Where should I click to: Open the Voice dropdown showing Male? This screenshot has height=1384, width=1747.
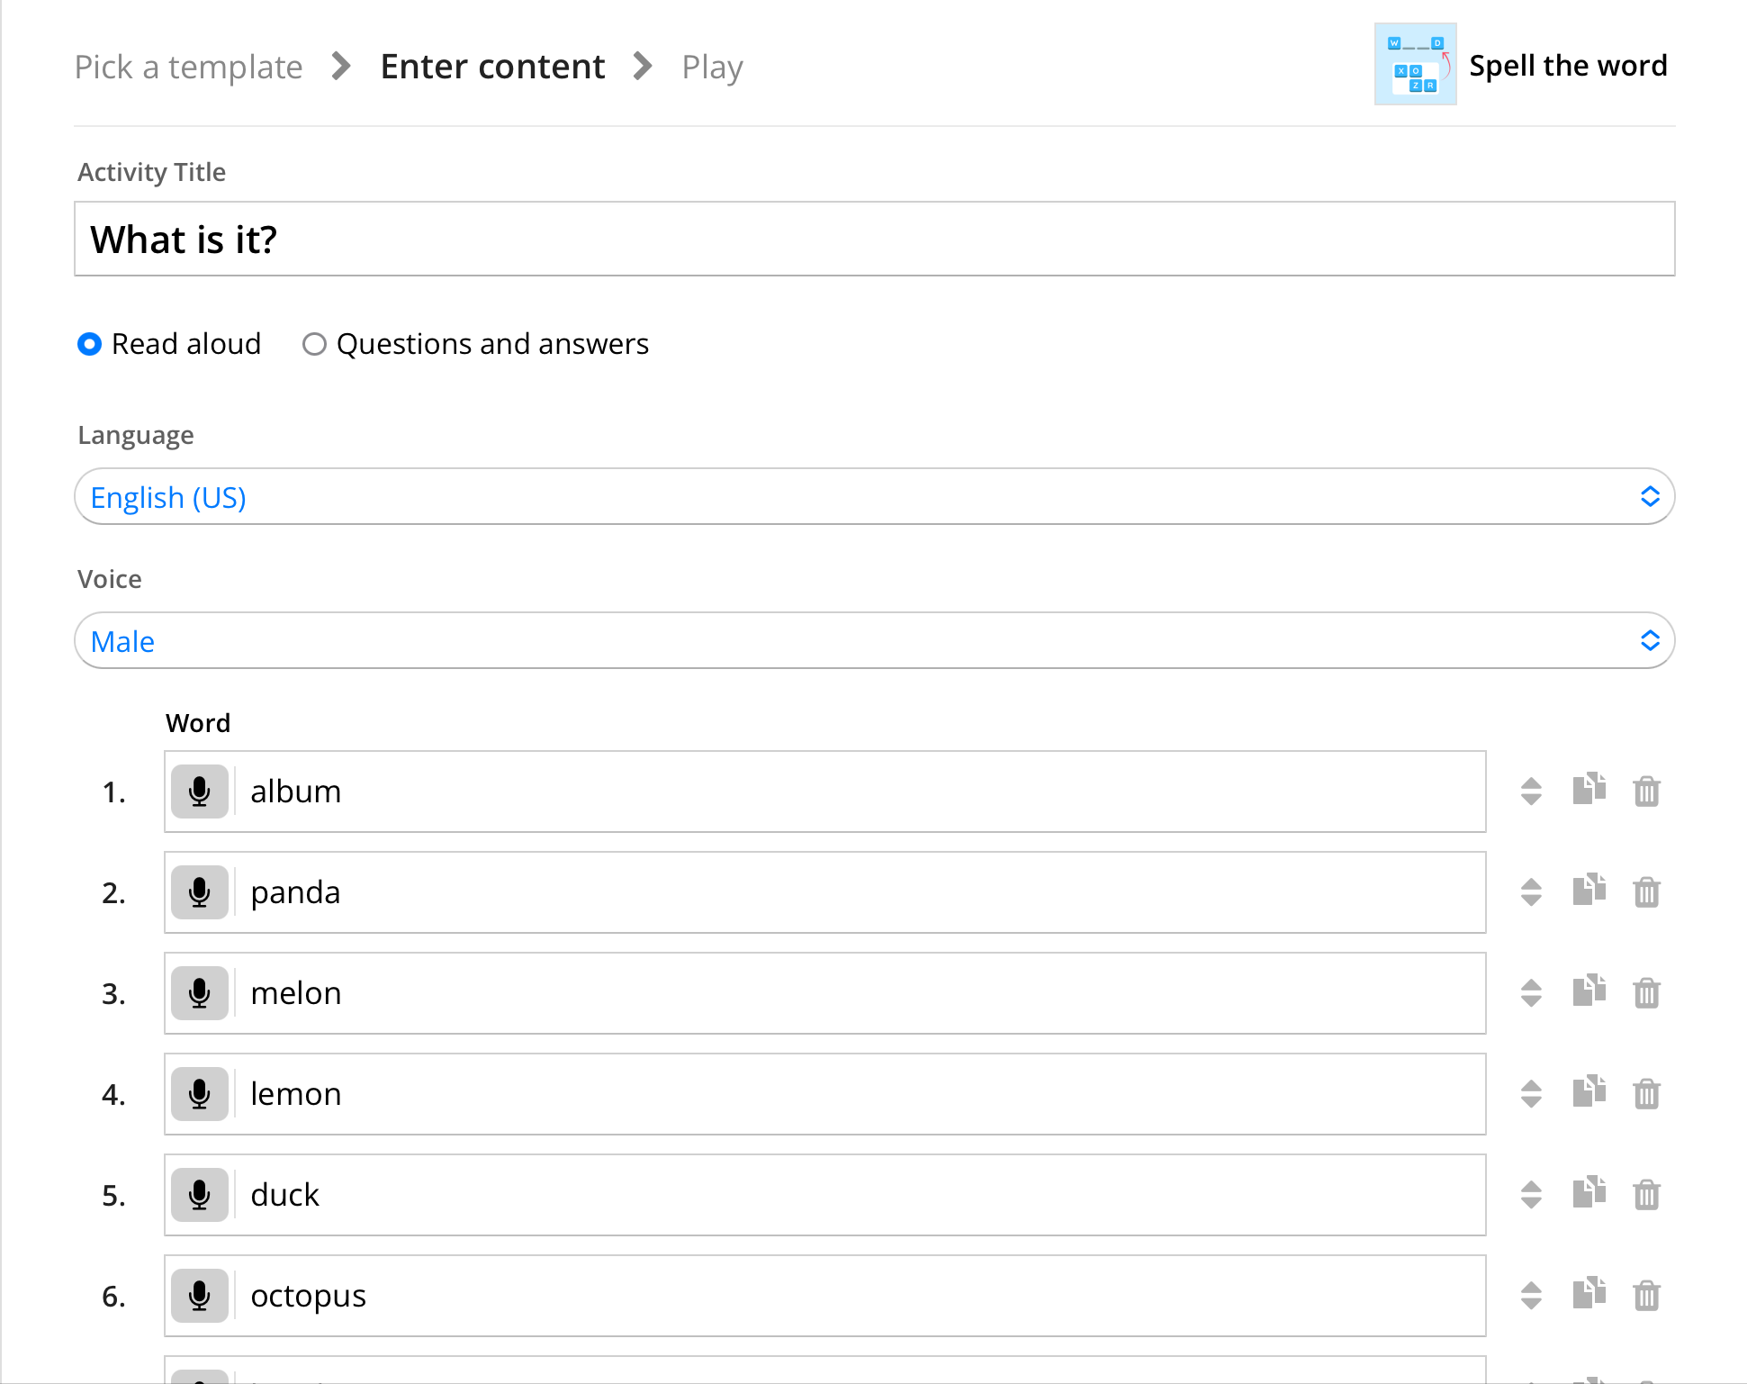pos(874,641)
